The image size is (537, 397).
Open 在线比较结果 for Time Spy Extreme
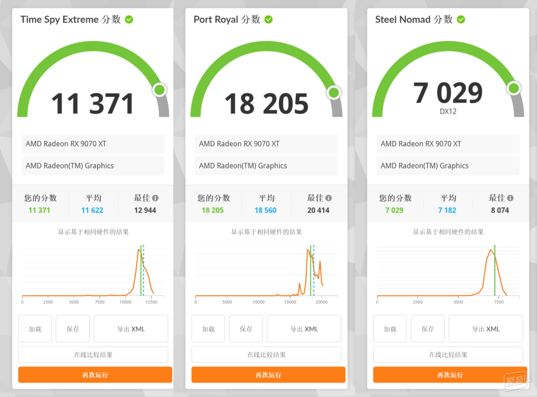coord(93,355)
